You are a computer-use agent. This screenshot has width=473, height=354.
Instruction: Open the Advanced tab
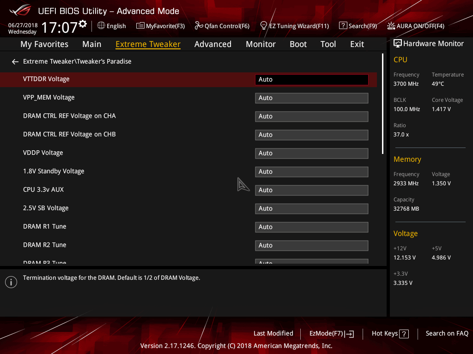(x=213, y=44)
